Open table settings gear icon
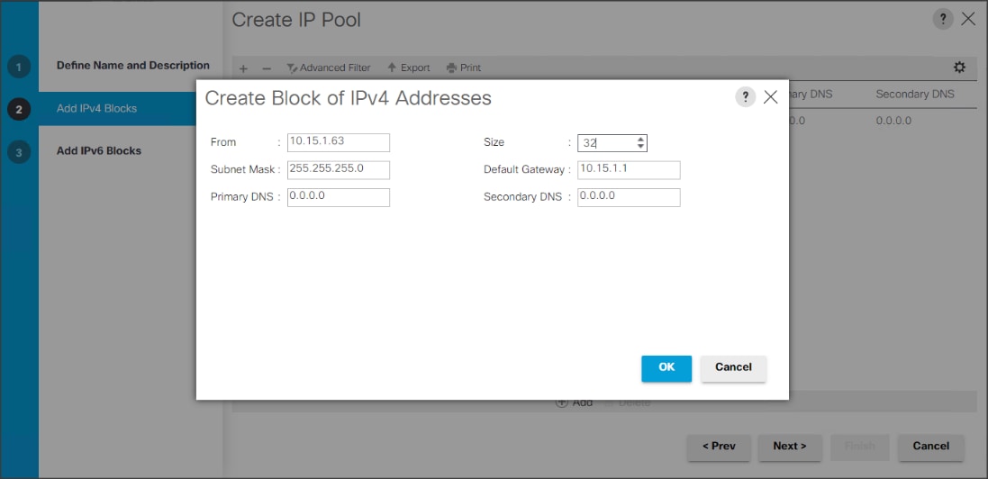Image resolution: width=988 pixels, height=479 pixels. [x=959, y=68]
